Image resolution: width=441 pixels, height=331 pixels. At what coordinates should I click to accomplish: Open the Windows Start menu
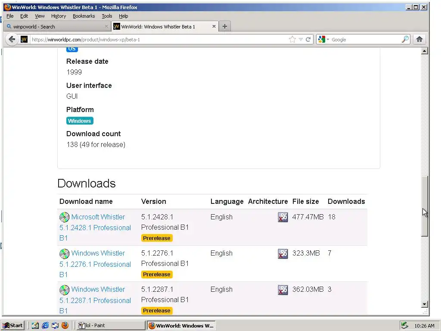pos(13,325)
